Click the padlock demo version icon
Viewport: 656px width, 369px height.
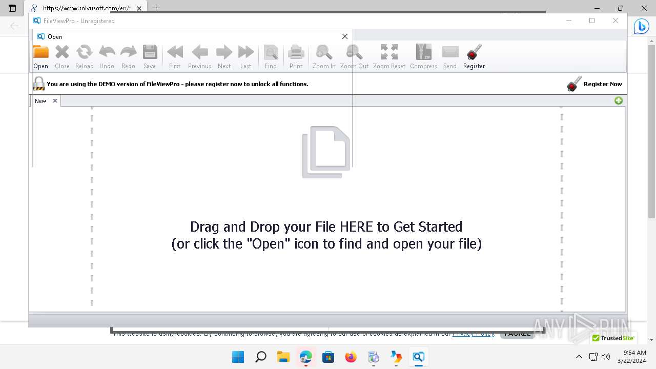pyautogui.click(x=38, y=84)
